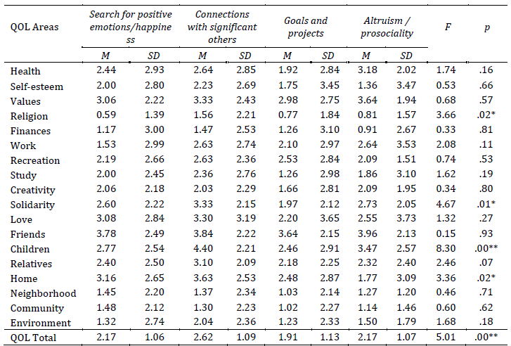
Task: Click the 'Altruism / prosociality' column header
Action: click(387, 27)
